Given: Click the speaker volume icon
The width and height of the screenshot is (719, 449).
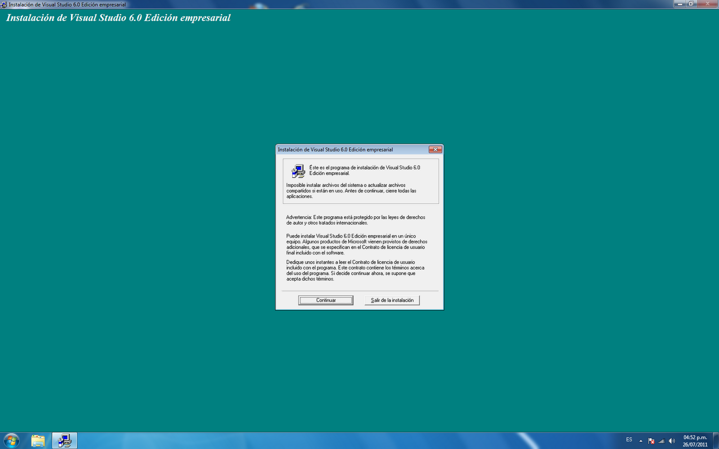Looking at the screenshot, I should 671,440.
